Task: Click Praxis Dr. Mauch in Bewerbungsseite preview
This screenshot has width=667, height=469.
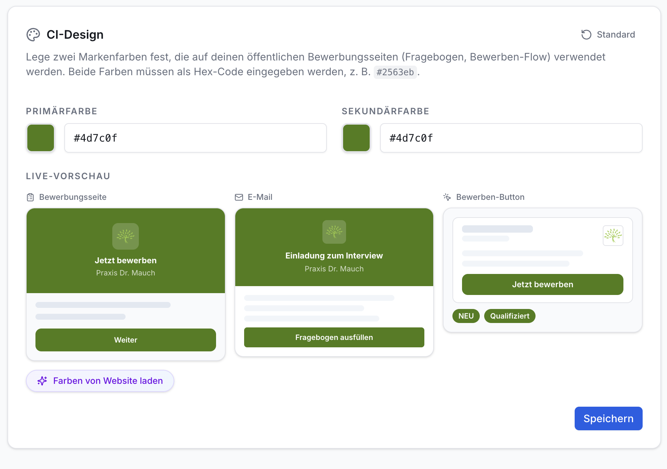Action: click(x=126, y=273)
